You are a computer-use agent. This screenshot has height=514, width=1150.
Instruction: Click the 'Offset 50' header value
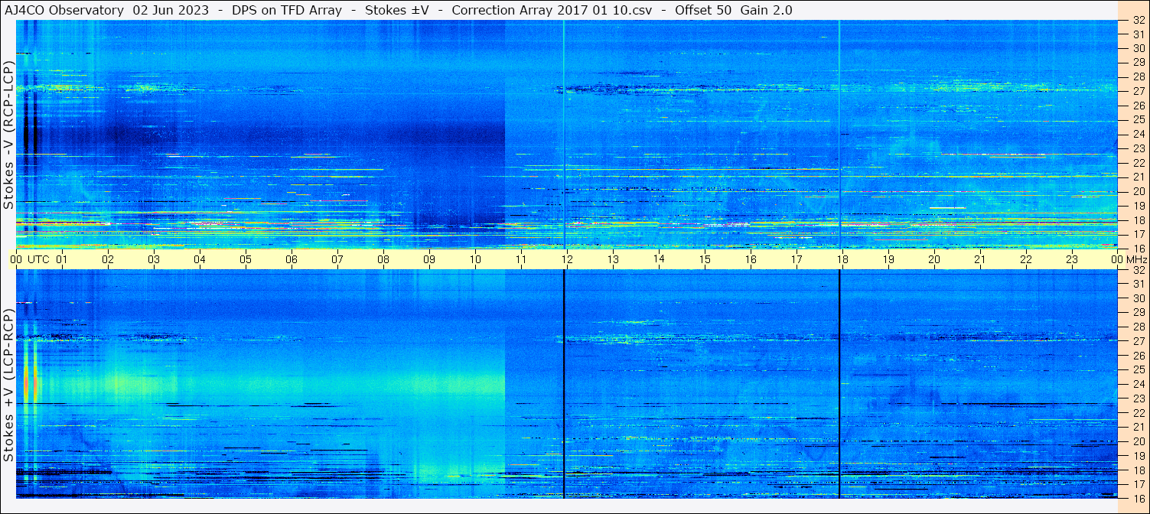pyautogui.click(x=703, y=10)
